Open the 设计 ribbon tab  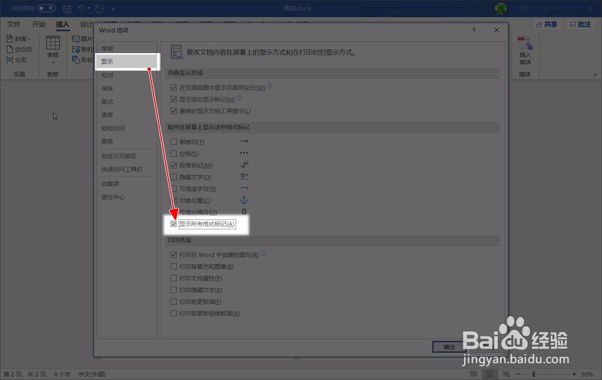tap(84, 24)
